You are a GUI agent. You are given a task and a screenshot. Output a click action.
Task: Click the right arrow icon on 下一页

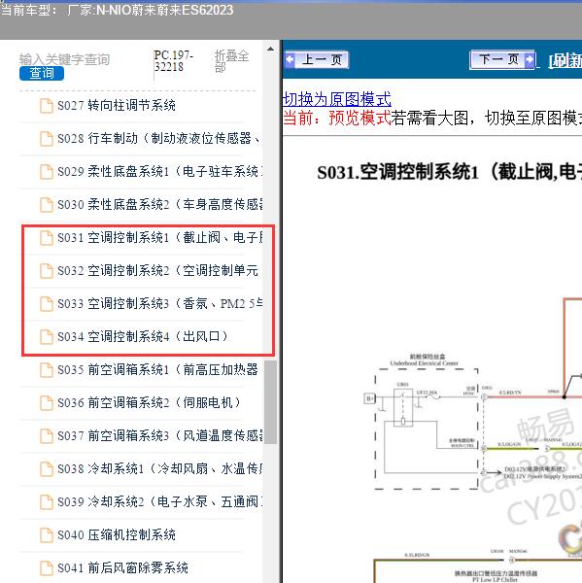click(530, 59)
